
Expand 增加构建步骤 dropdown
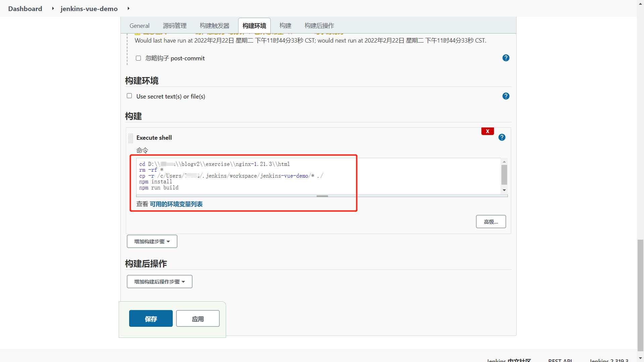152,241
